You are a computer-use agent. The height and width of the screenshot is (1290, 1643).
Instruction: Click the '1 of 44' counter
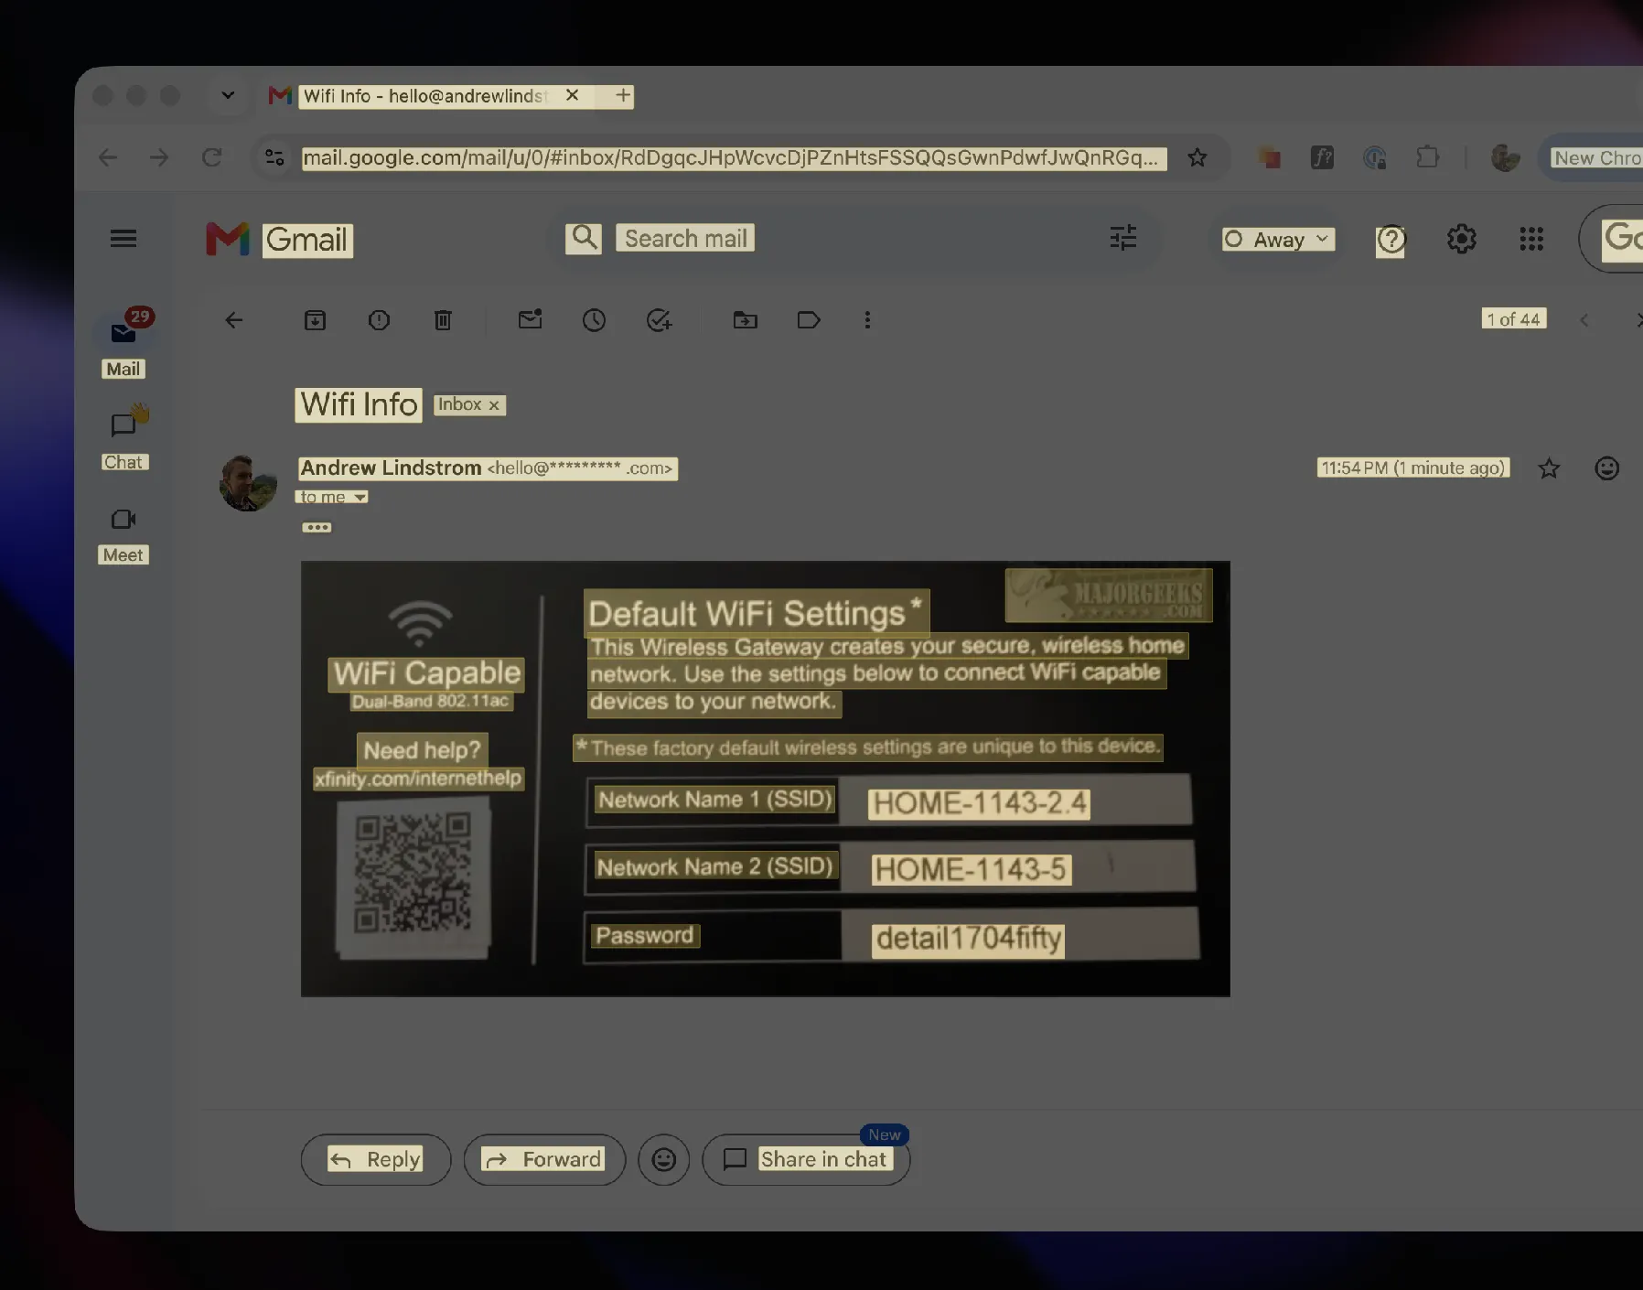pyautogui.click(x=1514, y=318)
